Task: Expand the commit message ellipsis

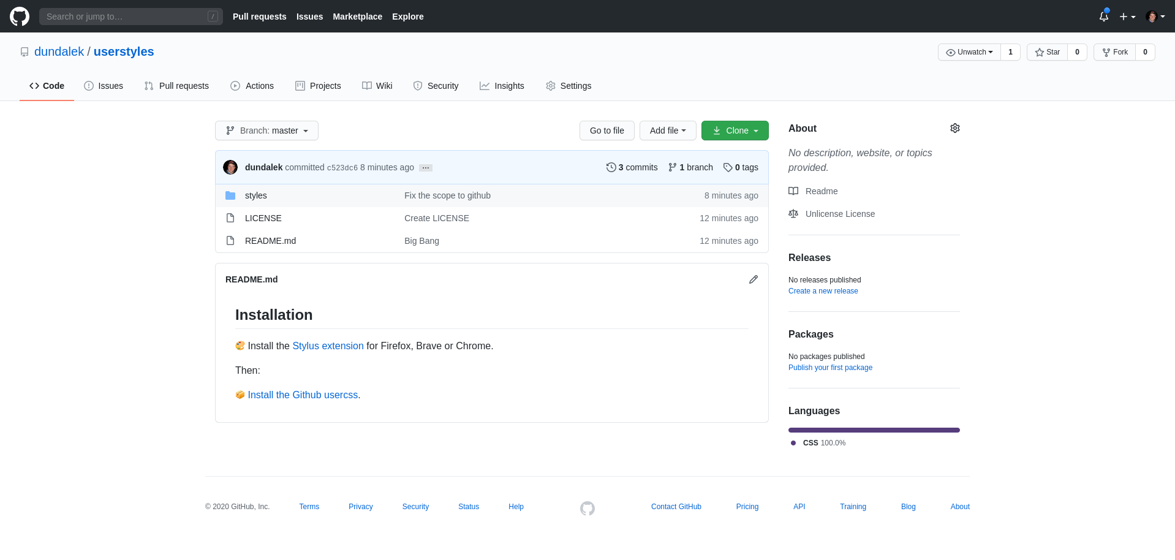Action: tap(426, 168)
